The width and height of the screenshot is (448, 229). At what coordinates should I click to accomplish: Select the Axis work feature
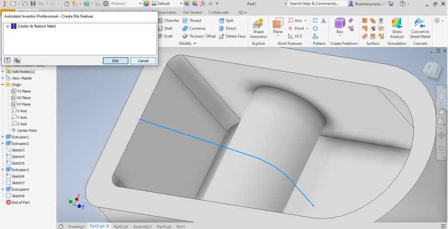pyautogui.click(x=295, y=21)
